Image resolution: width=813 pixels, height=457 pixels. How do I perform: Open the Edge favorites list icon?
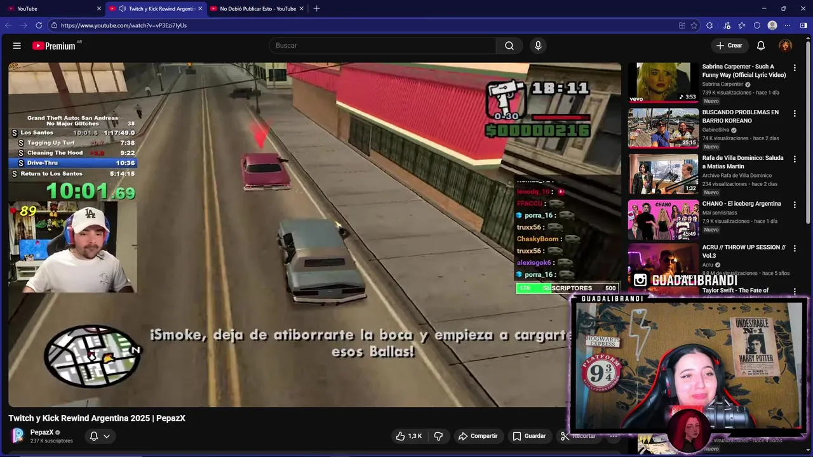click(741, 25)
